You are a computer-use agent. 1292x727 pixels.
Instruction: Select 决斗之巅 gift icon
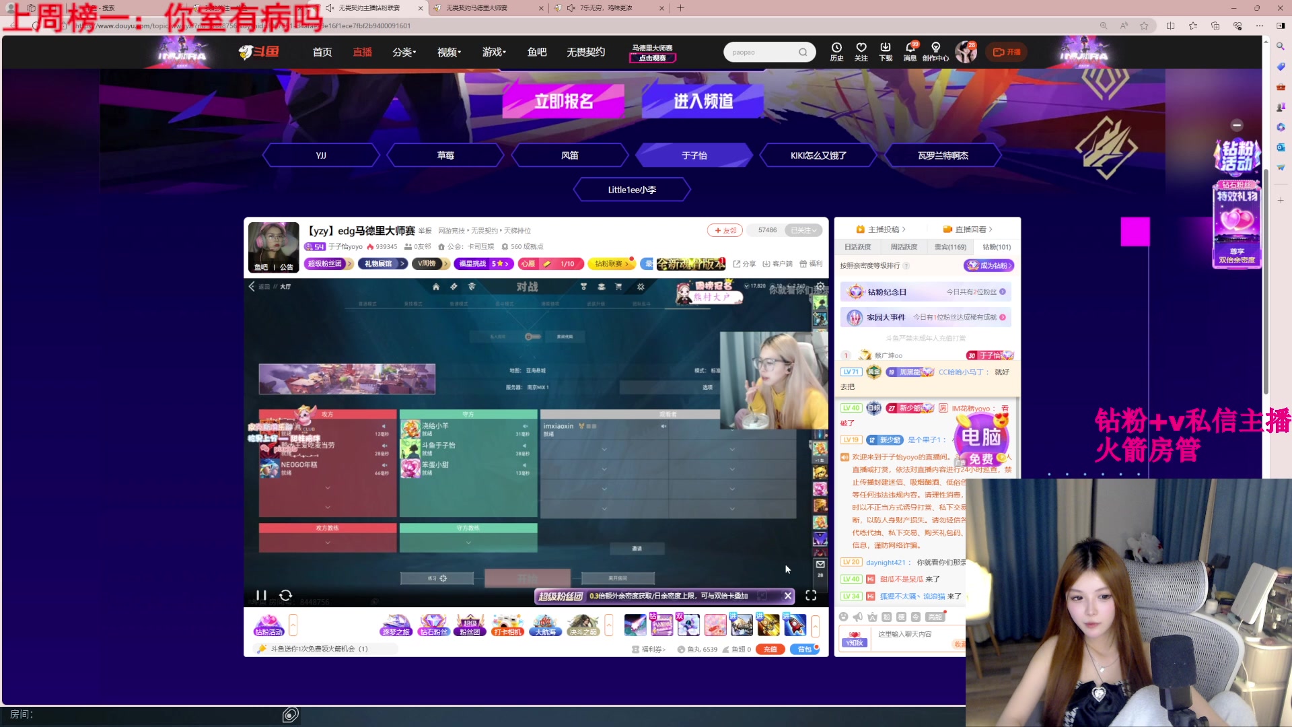pyautogui.click(x=583, y=625)
